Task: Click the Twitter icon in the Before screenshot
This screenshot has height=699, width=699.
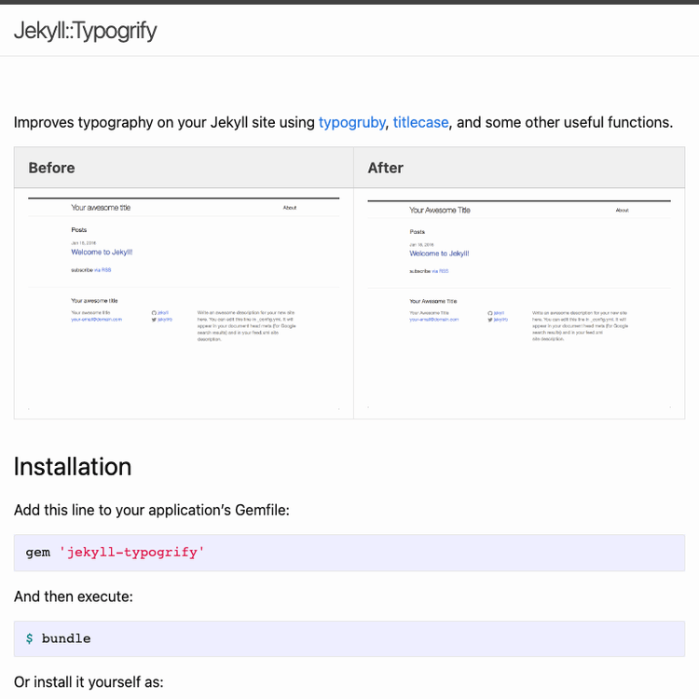Action: [x=154, y=319]
